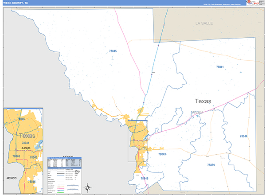
Task: Select the 78369 ZIP code label
Action: tap(211, 164)
